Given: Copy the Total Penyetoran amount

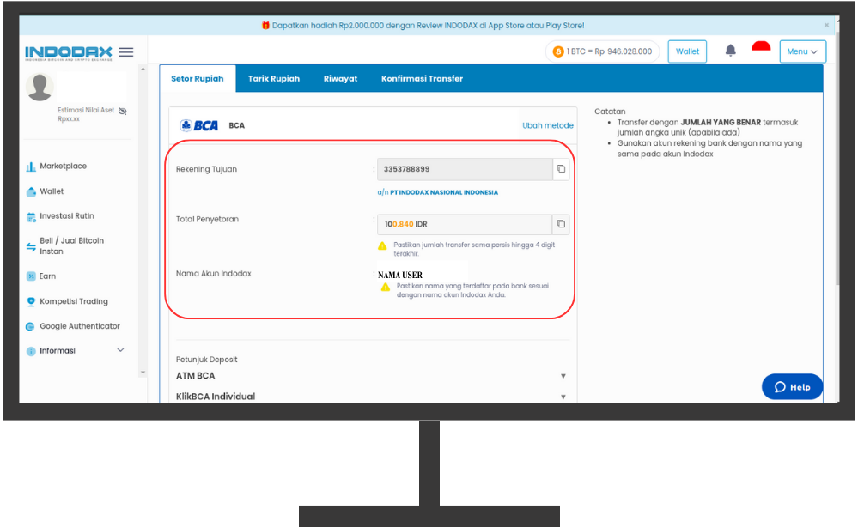Looking at the screenshot, I should pos(561,224).
